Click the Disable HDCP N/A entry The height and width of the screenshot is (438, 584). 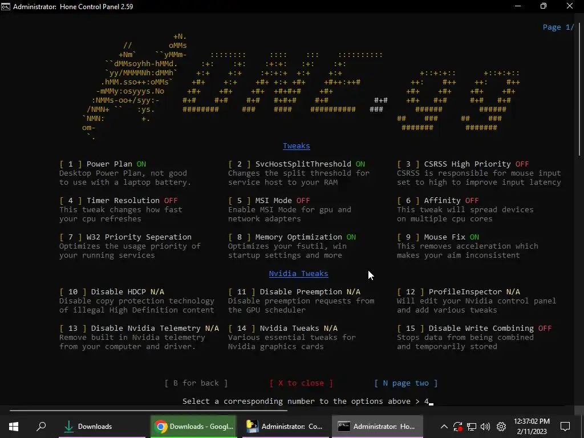pyautogui.click(x=112, y=291)
